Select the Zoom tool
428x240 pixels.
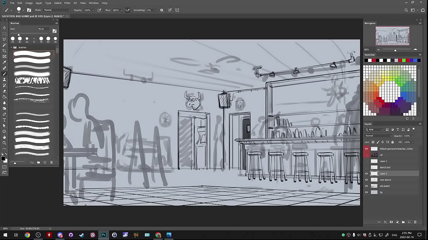coord(4,143)
